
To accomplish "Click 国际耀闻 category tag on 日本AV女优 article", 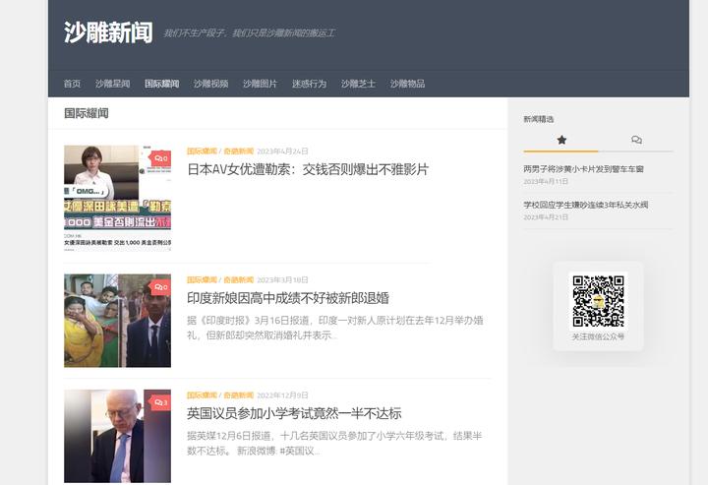I will click(202, 151).
